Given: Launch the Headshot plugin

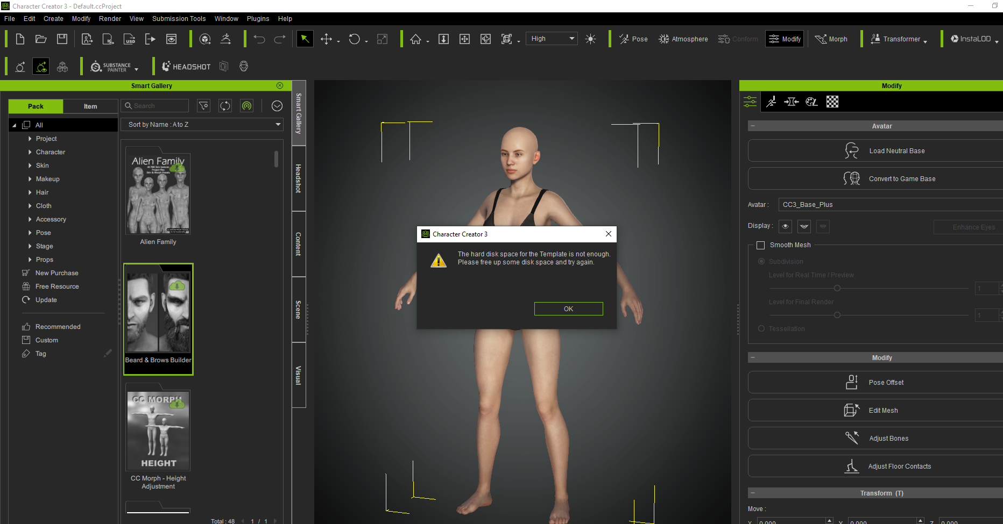Looking at the screenshot, I should [186, 67].
